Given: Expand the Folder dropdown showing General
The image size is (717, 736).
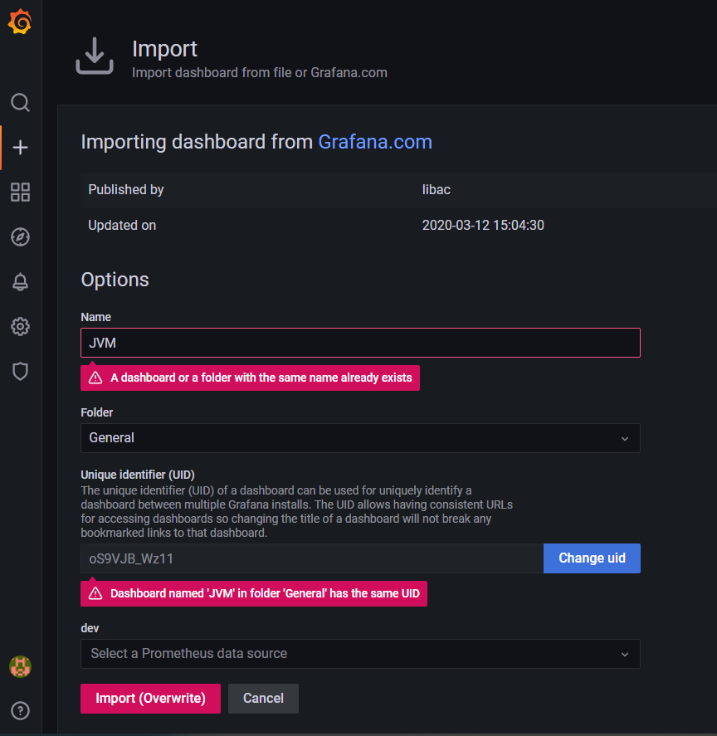Looking at the screenshot, I should click(x=360, y=438).
